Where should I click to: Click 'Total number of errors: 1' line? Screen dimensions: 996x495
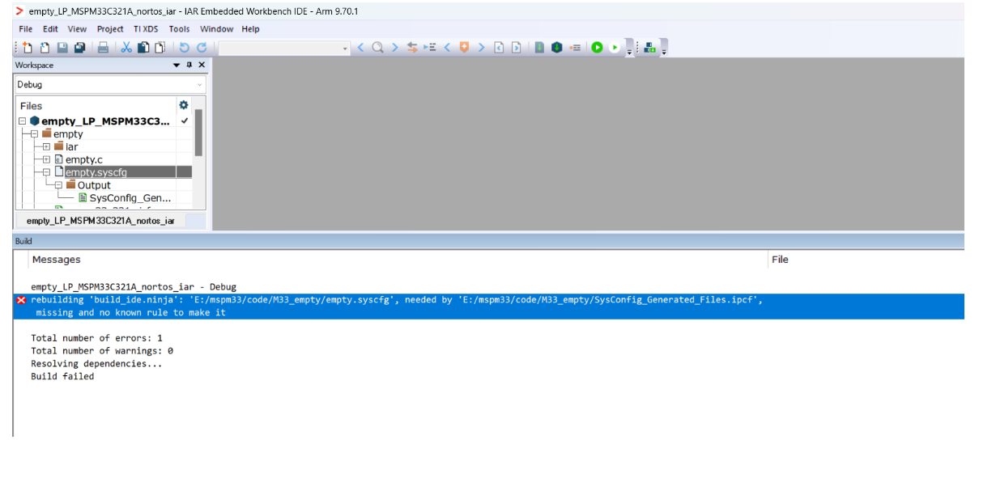tap(97, 338)
